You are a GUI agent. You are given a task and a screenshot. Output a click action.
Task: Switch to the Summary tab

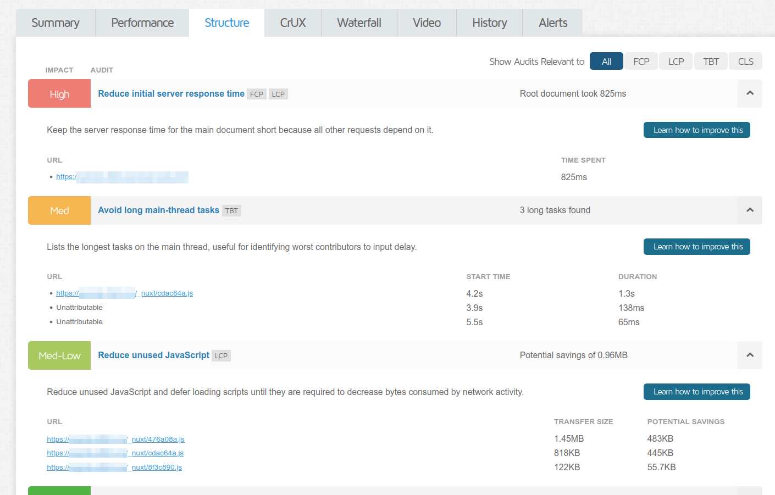click(x=56, y=23)
